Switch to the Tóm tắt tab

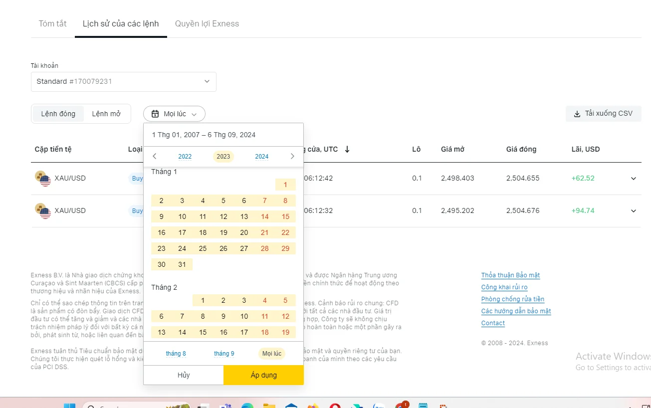[x=53, y=23]
